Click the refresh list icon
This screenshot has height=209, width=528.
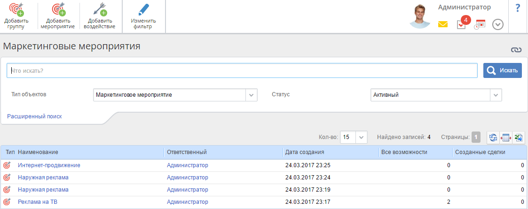click(x=493, y=137)
